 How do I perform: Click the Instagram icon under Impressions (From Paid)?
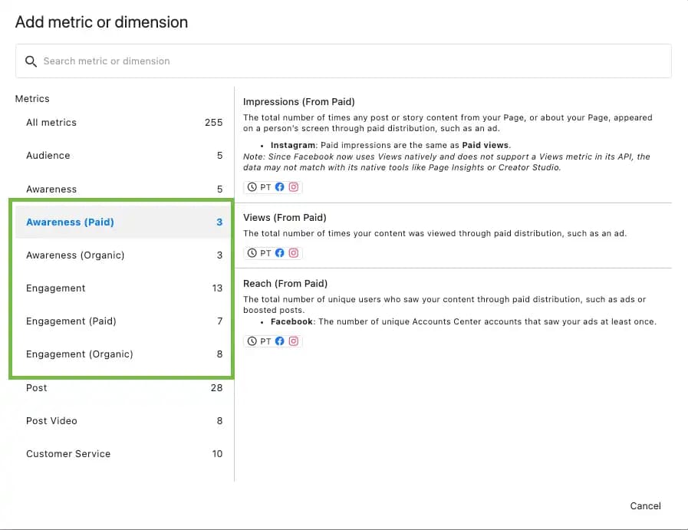click(x=293, y=186)
